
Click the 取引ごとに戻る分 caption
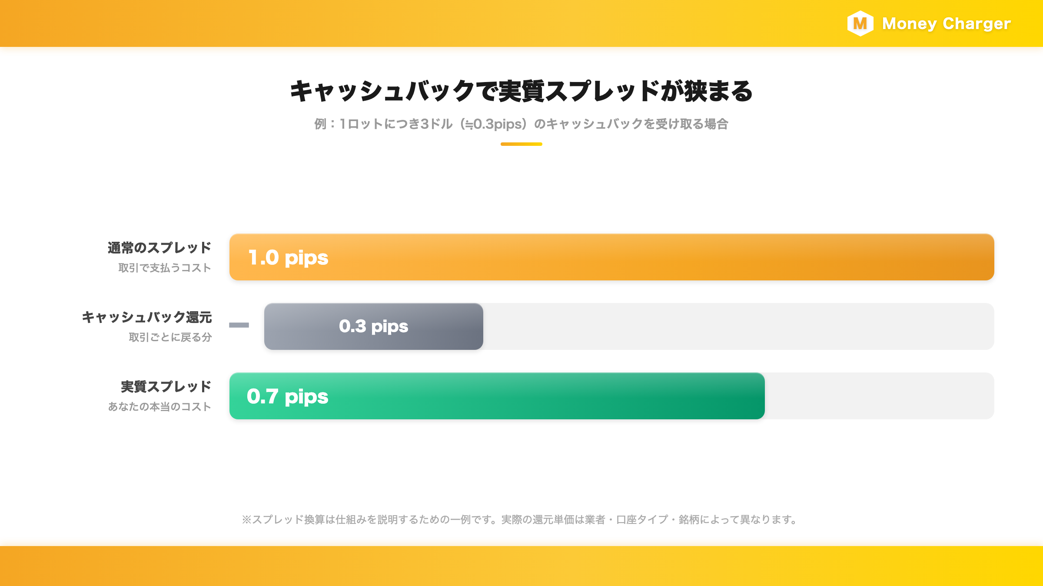[x=170, y=337]
